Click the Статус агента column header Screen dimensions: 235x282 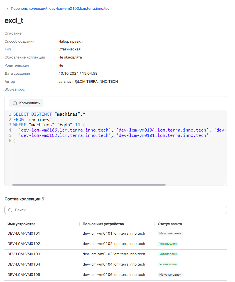pos(170,224)
